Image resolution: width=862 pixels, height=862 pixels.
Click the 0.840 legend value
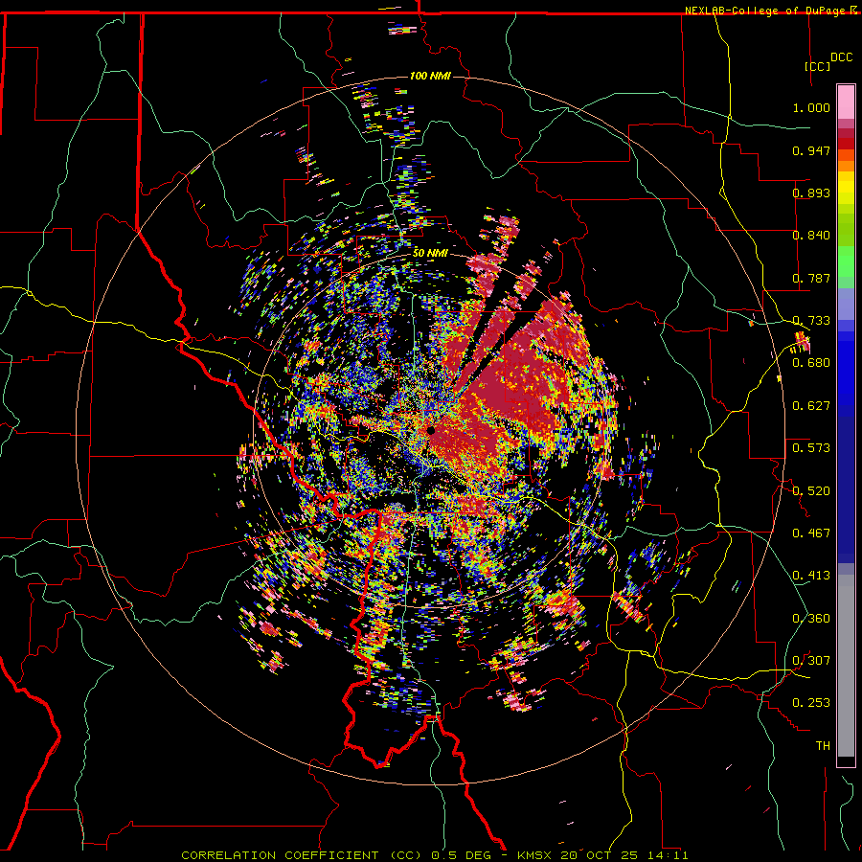[x=811, y=236]
